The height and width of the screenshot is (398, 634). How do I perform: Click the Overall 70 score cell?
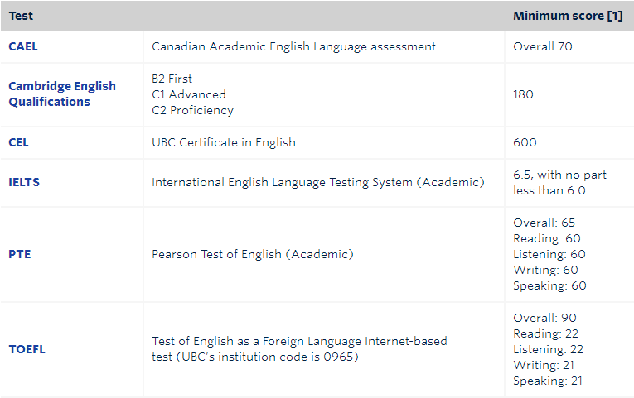coord(542,46)
